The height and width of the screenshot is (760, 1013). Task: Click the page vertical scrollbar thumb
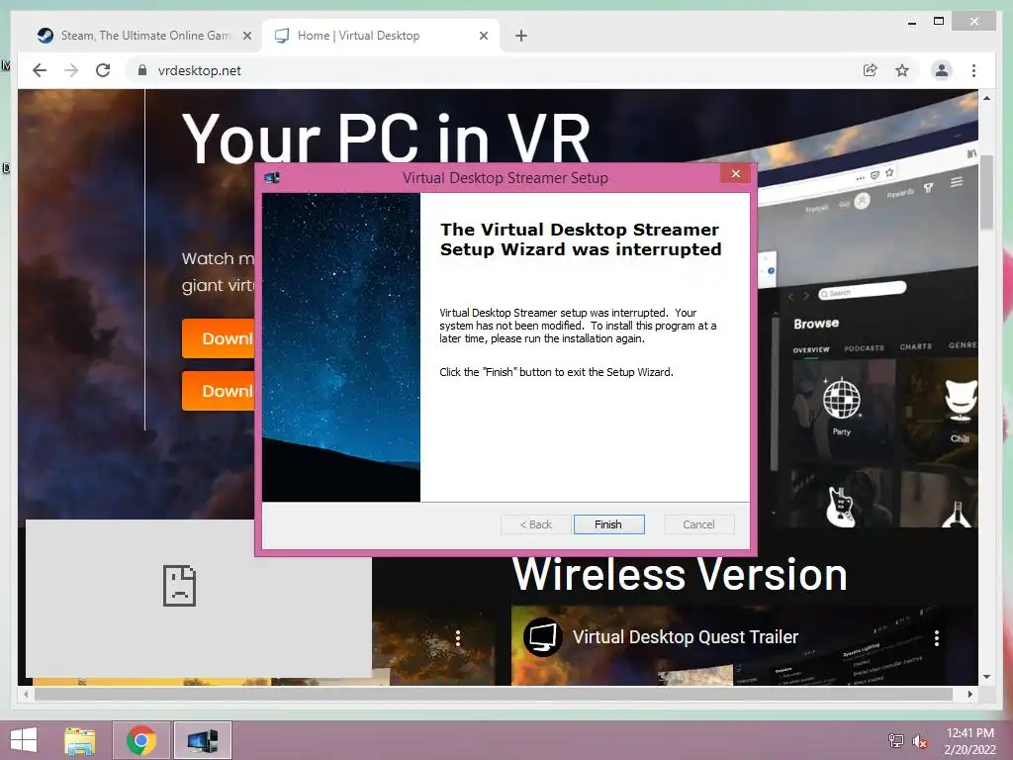(986, 191)
